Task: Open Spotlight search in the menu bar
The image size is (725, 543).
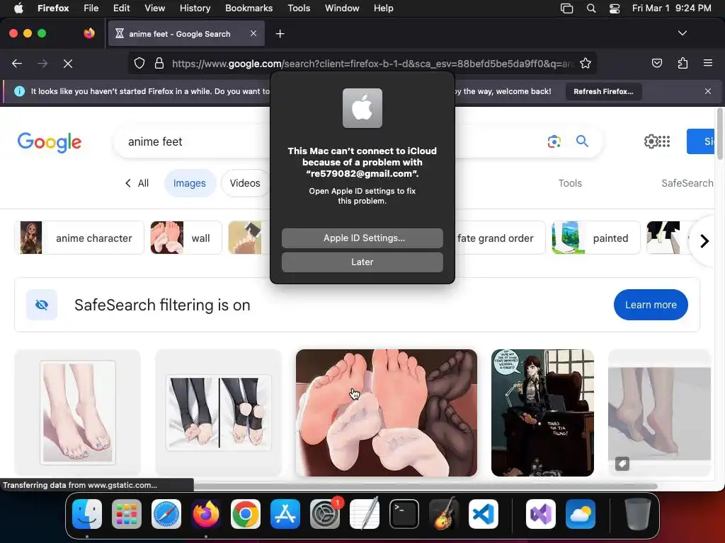Action: point(591,8)
